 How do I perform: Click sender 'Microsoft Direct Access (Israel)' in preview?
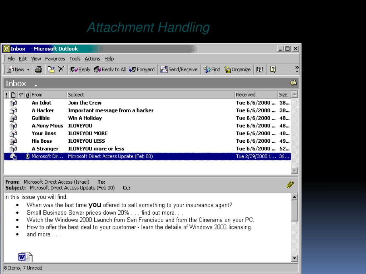pos(56,182)
